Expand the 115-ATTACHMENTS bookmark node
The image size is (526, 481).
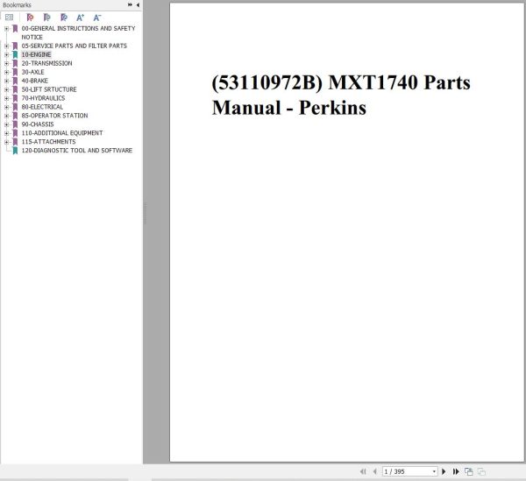tap(6, 142)
